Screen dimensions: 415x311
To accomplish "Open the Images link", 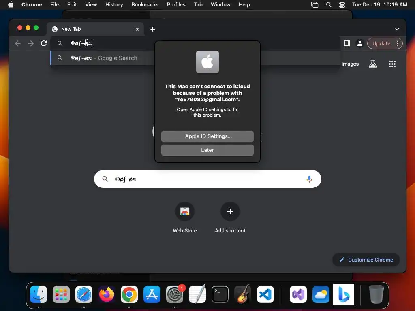I will pos(350,64).
